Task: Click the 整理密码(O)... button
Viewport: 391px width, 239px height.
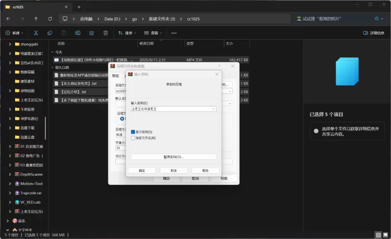Action: pos(174,157)
